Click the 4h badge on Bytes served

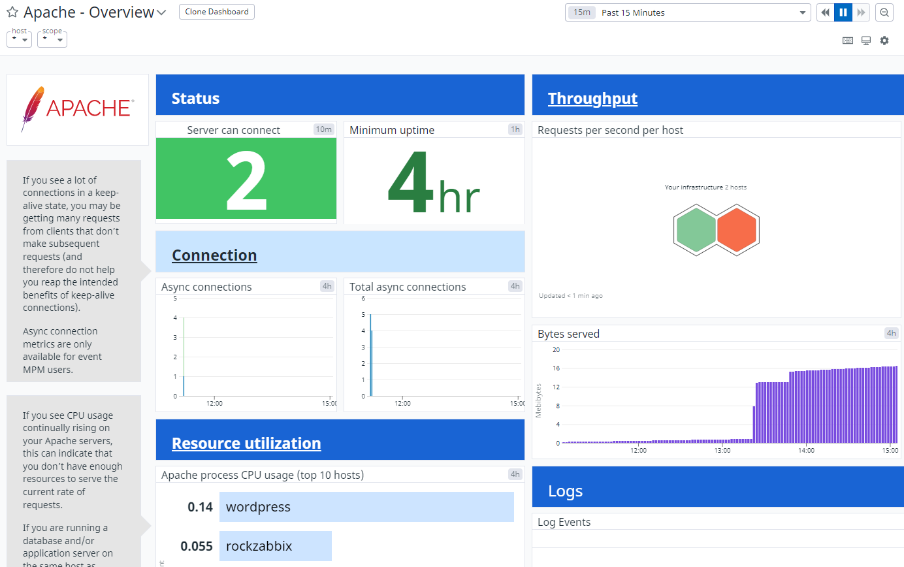coord(892,333)
